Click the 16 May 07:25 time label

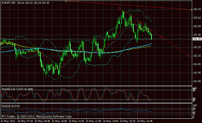(25, 121)
